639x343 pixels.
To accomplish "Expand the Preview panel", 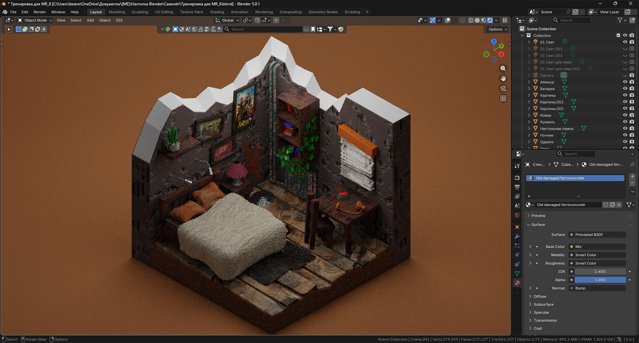I will pos(538,216).
